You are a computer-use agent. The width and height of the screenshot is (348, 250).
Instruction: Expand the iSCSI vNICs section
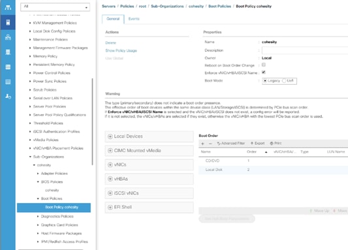pos(149,193)
